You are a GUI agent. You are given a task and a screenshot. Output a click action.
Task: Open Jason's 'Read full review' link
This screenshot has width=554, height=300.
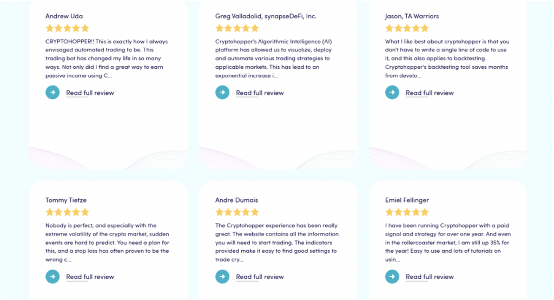tap(430, 93)
